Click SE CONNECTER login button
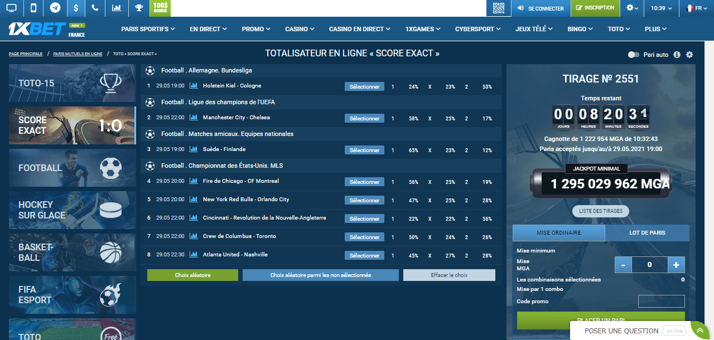The image size is (714, 340). pos(541,8)
